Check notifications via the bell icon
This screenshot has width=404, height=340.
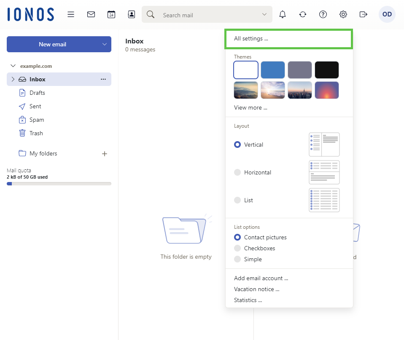click(282, 14)
